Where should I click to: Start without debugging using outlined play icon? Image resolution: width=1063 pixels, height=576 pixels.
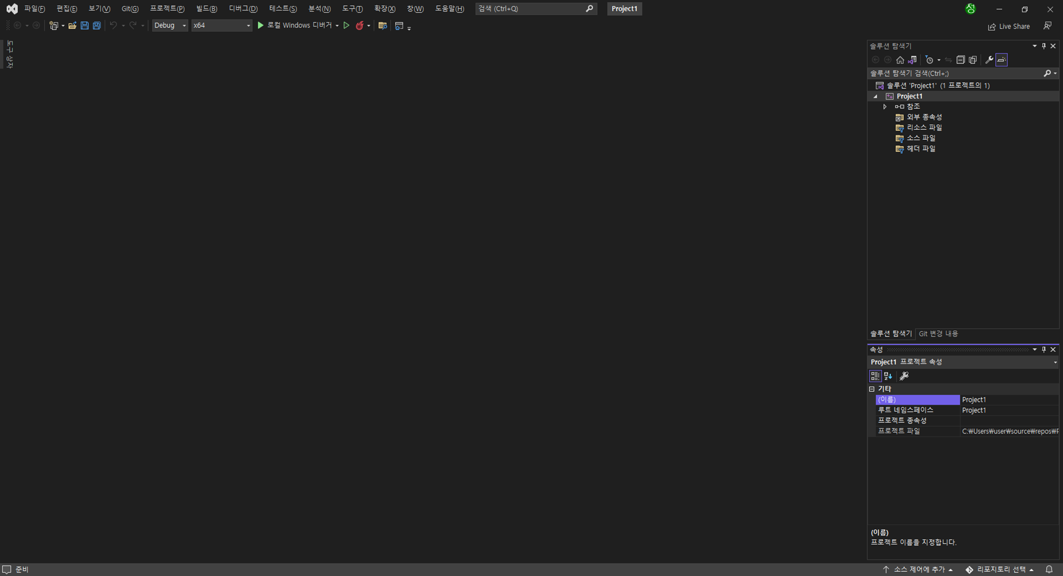pos(347,26)
